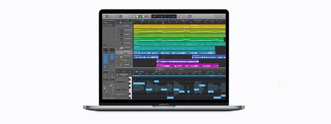
Task: Stop playback with the Stop button
Action: click(137, 16)
